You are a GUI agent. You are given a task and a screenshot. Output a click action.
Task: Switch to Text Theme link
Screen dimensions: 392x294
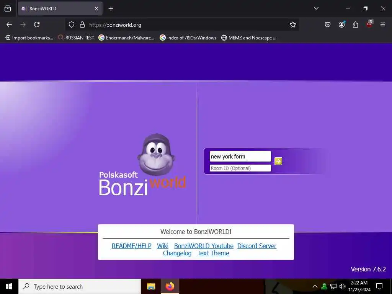[213, 253]
